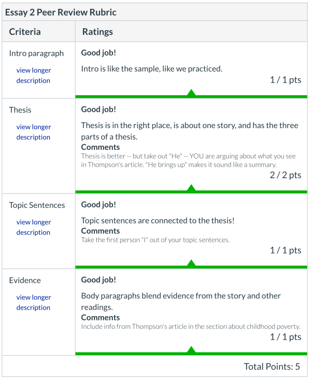Open longer description for Evidence criterion

pyautogui.click(x=33, y=302)
